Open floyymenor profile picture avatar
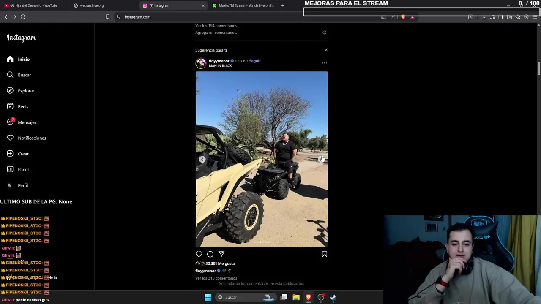 pyautogui.click(x=201, y=63)
